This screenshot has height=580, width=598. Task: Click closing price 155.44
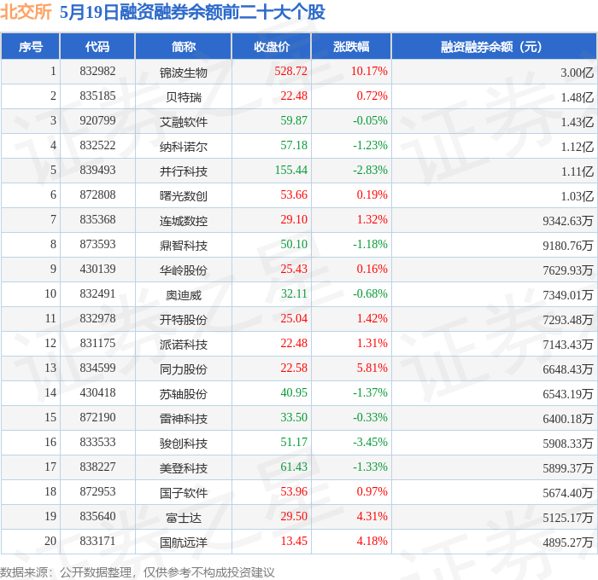290,171
